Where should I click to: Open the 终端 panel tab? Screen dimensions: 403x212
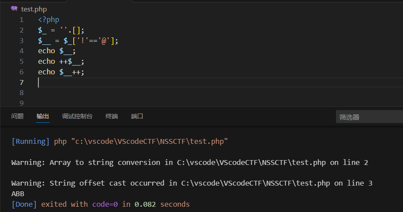[x=112, y=116]
